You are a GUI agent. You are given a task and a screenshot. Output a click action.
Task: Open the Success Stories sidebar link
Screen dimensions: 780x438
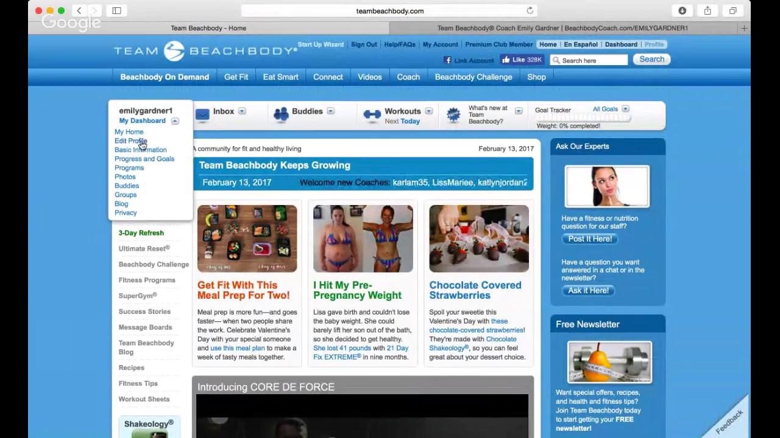144,311
